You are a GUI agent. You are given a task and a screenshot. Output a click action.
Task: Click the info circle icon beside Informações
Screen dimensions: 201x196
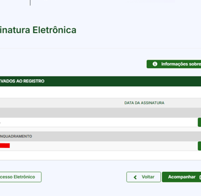[x=155, y=64]
